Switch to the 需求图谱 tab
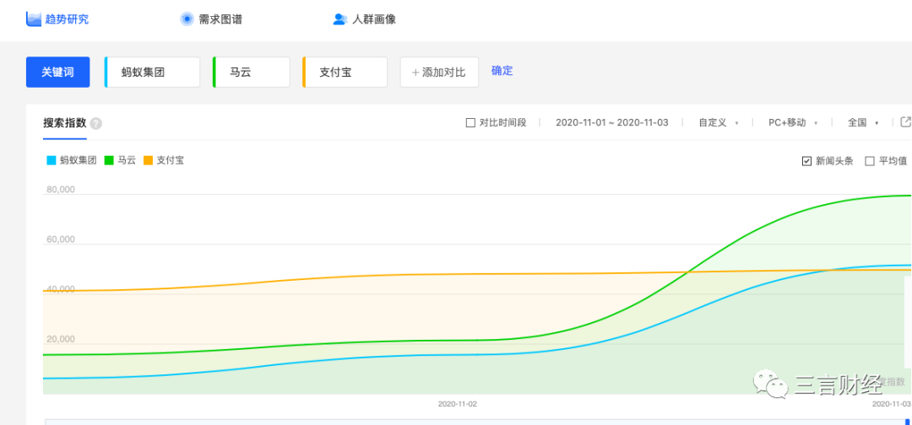The width and height of the screenshot is (912, 425). [x=210, y=19]
